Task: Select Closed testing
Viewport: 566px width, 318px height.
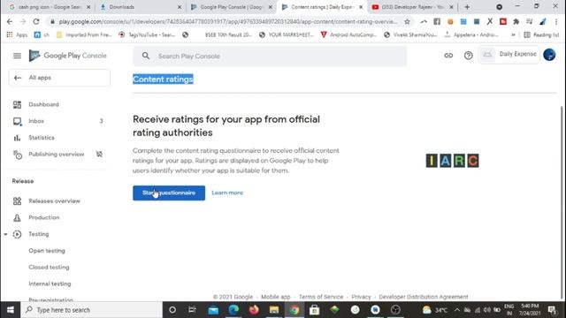Action: click(49, 268)
